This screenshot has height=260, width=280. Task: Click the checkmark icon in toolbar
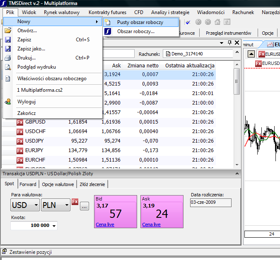(x=188, y=22)
